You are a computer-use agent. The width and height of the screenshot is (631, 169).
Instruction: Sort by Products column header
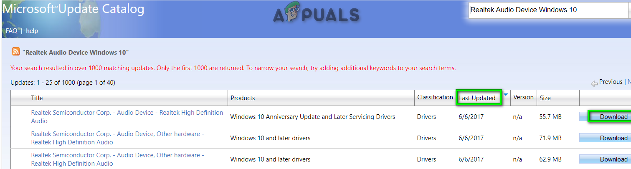[243, 98]
